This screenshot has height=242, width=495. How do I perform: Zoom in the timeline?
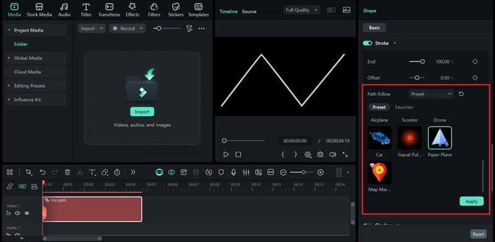320,172
